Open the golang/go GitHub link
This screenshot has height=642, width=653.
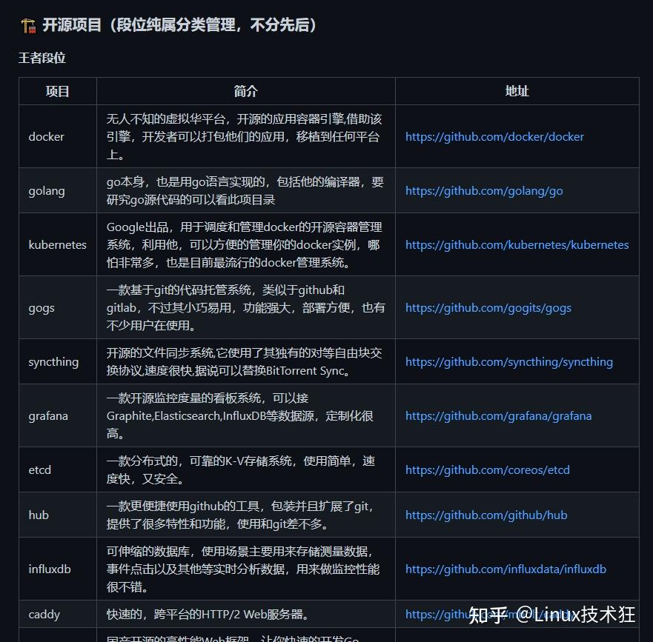pyautogui.click(x=483, y=190)
